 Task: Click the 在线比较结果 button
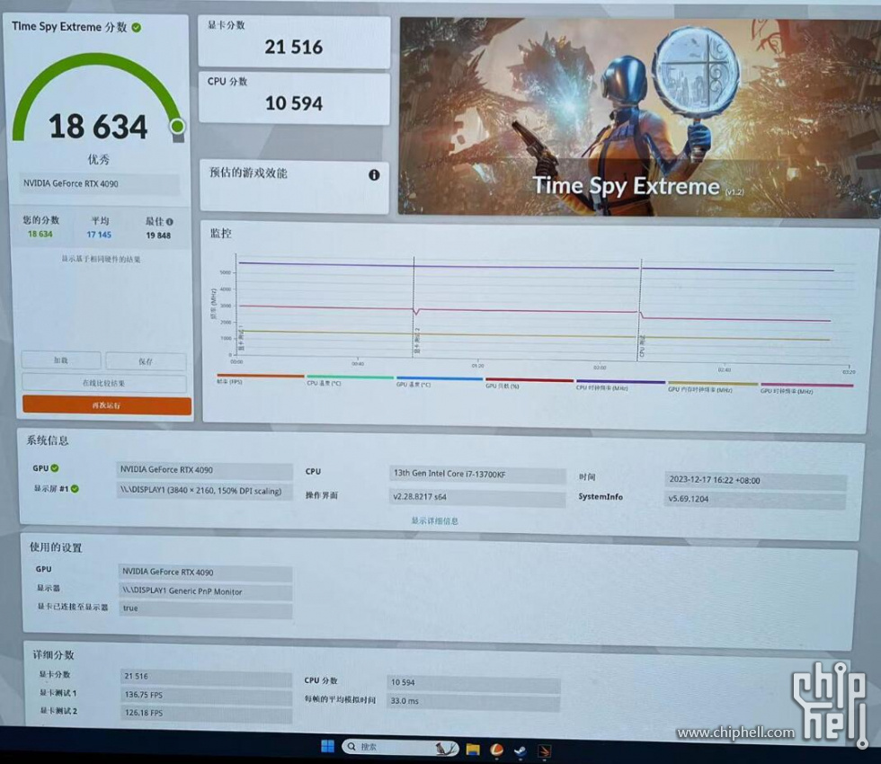104,383
